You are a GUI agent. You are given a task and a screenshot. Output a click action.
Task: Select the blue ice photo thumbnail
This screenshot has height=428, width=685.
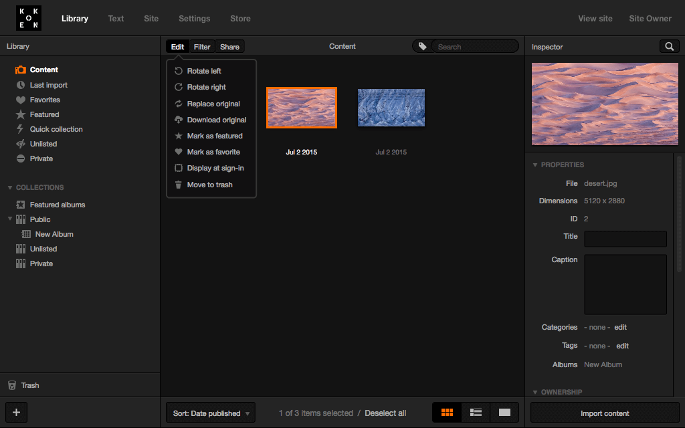pos(391,107)
